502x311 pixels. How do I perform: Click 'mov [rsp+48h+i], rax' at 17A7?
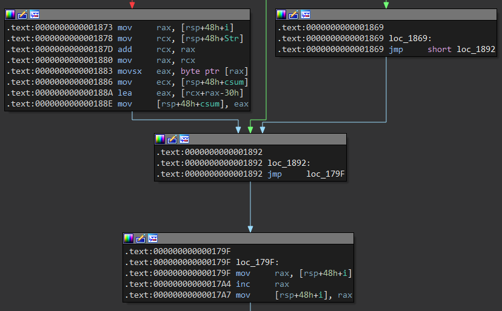point(238,295)
